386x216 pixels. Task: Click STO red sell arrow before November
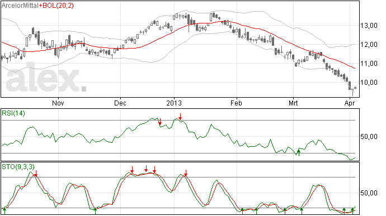pos(36,174)
